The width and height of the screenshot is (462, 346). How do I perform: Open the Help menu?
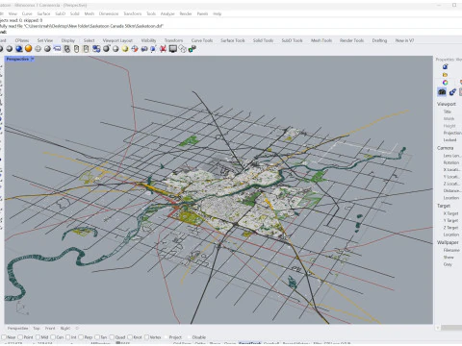tap(218, 13)
